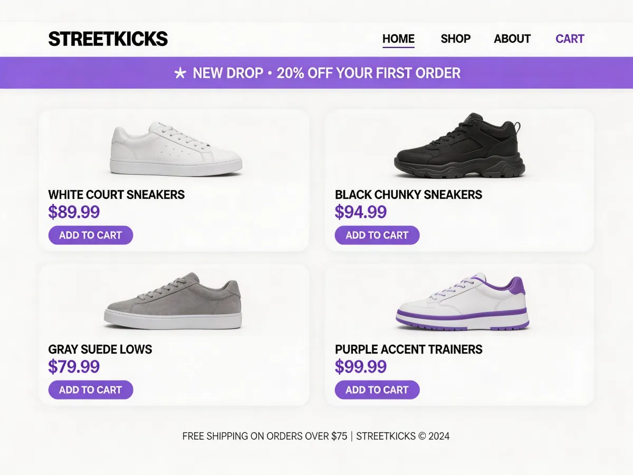This screenshot has width=633, height=475.
Task: Add Black Chunky Sneakers to cart
Action: [377, 235]
